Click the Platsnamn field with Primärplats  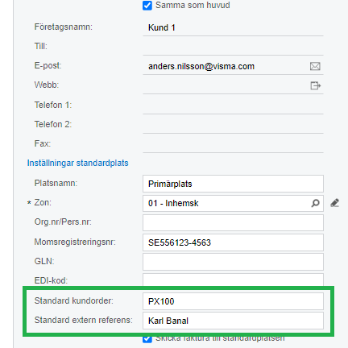coord(233,184)
